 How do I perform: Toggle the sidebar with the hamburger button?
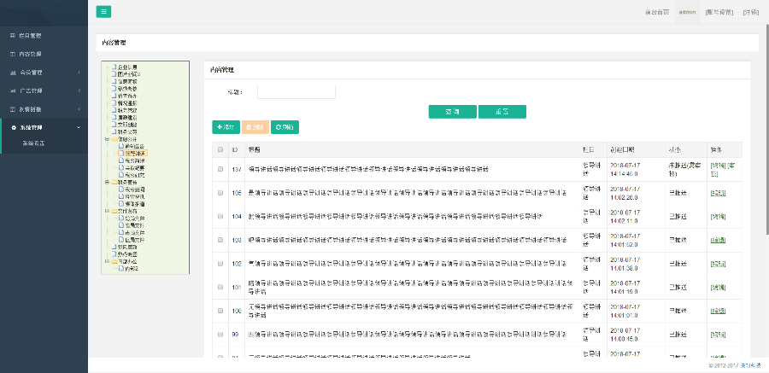(x=103, y=12)
